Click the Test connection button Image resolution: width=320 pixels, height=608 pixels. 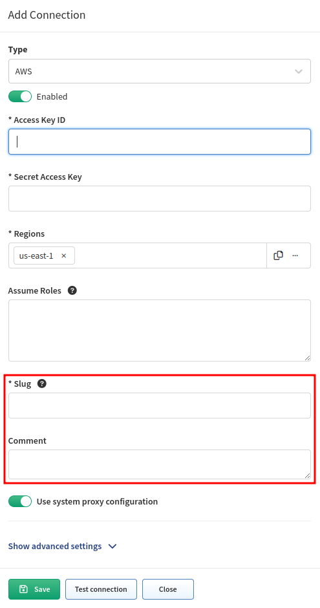(x=101, y=589)
